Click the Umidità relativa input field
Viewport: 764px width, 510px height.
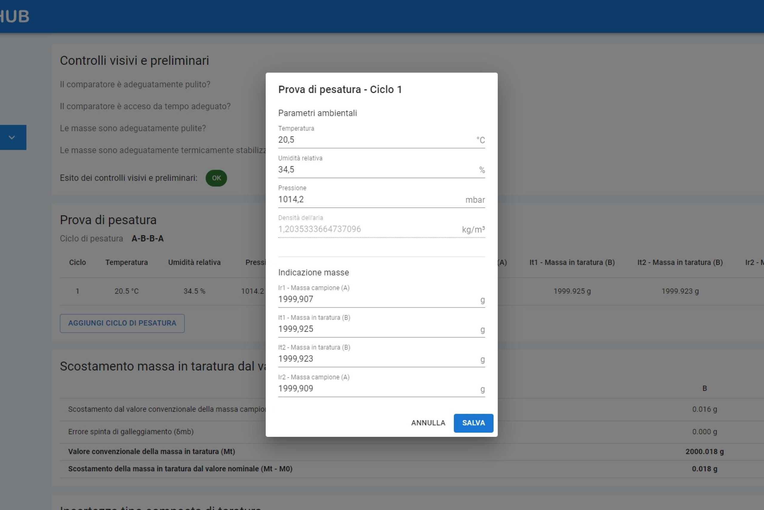click(374, 170)
